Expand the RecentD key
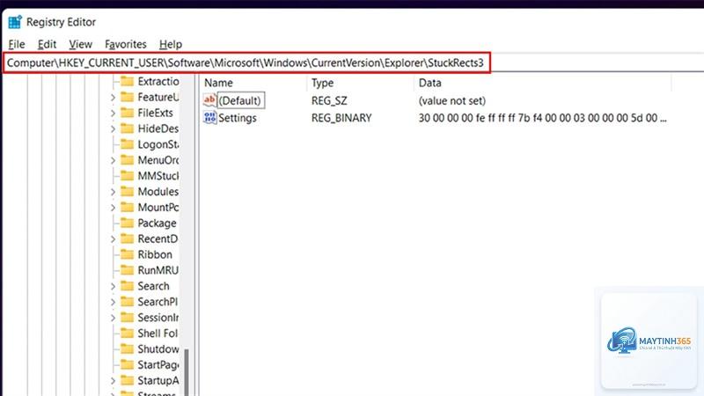Image resolution: width=704 pixels, height=396 pixels. [x=113, y=238]
